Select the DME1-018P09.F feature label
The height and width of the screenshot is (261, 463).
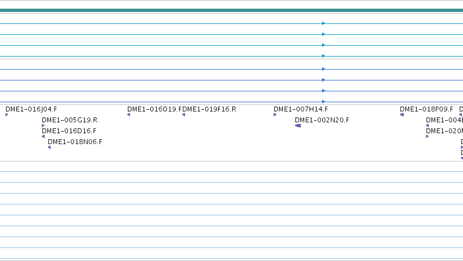(x=427, y=109)
